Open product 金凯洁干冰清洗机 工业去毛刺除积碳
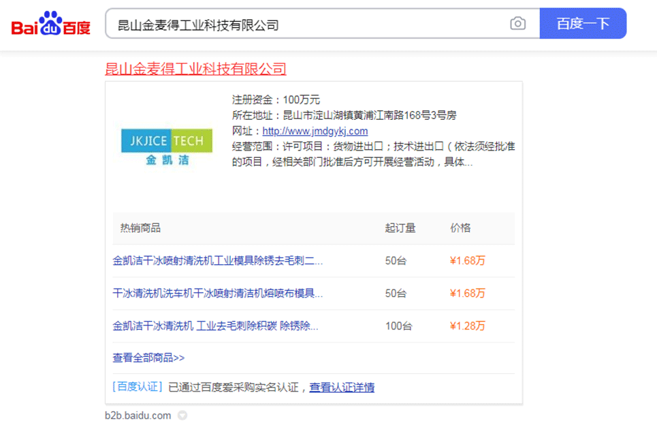 coord(215,326)
